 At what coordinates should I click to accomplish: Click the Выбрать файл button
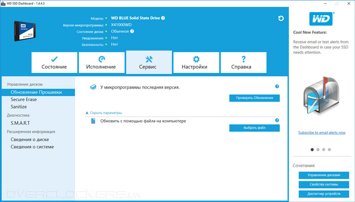coord(254,128)
